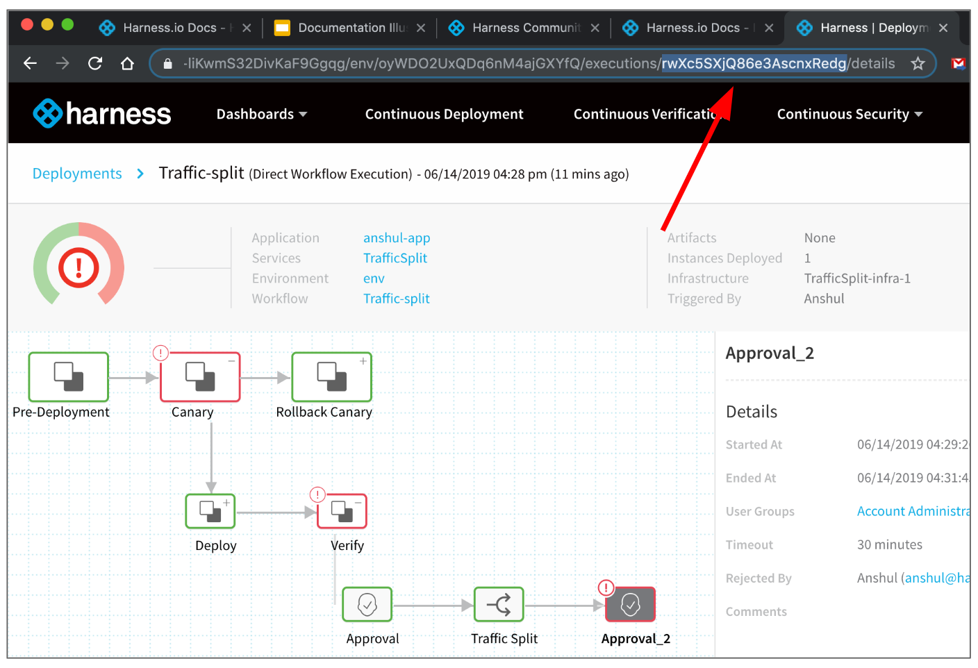Click the error badge on Canary node
The image size is (978, 668).
[160, 353]
